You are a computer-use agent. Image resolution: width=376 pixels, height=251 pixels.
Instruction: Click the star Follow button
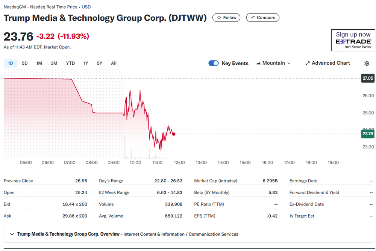[x=226, y=18]
